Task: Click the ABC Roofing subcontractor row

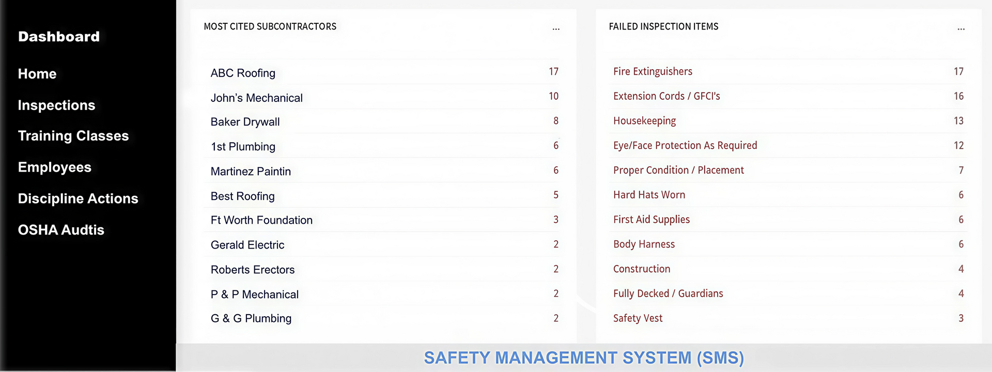Action: [243, 73]
